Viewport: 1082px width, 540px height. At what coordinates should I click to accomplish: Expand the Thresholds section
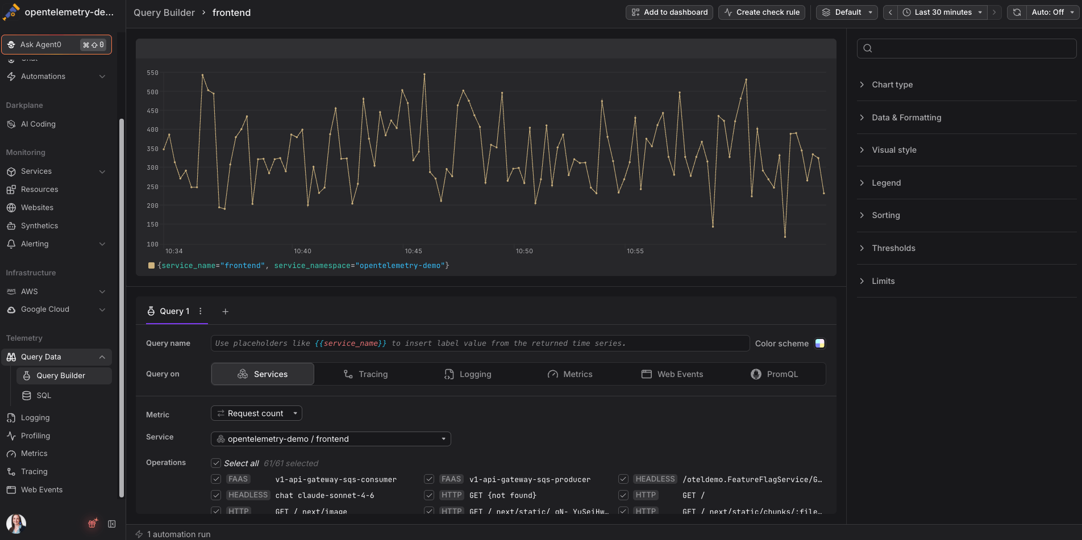click(x=967, y=248)
